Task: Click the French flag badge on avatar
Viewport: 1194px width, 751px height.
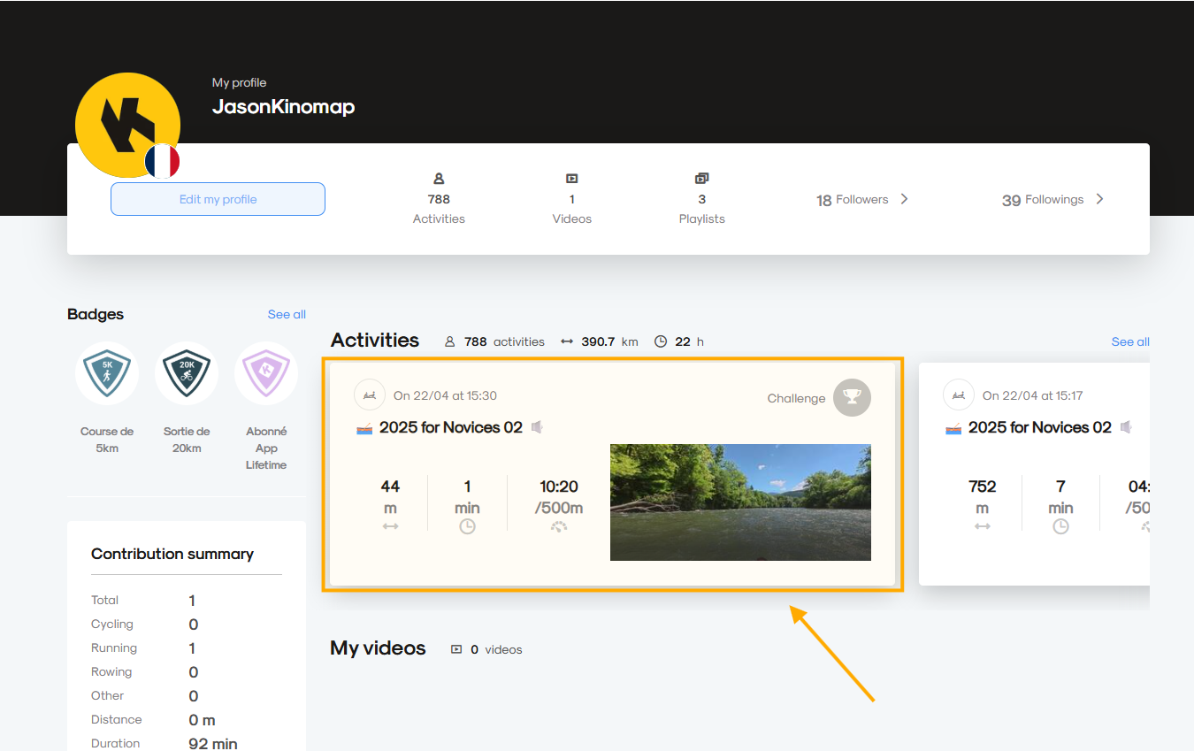Action: tap(162, 161)
